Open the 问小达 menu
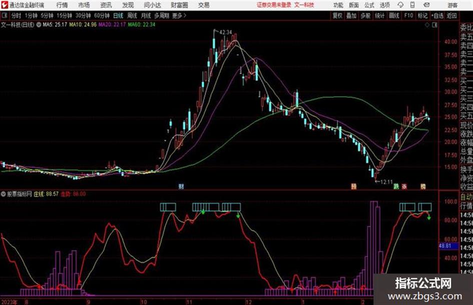The width and height of the screenshot is (473, 305). click(152, 5)
